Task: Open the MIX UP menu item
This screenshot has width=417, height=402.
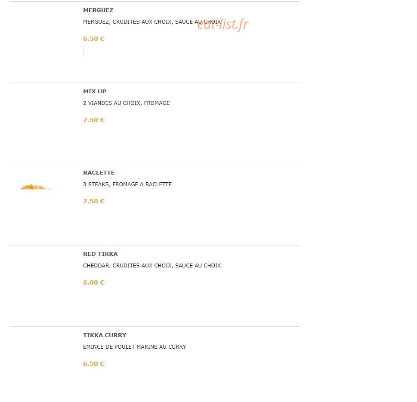Action: (94, 92)
